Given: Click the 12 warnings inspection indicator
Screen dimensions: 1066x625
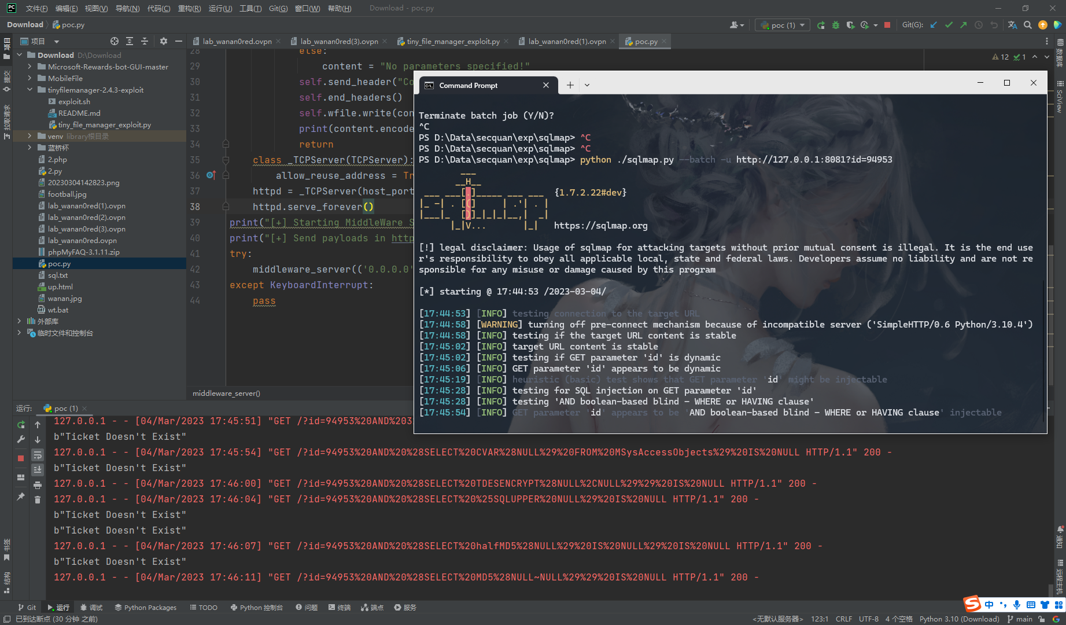Looking at the screenshot, I should (1001, 57).
